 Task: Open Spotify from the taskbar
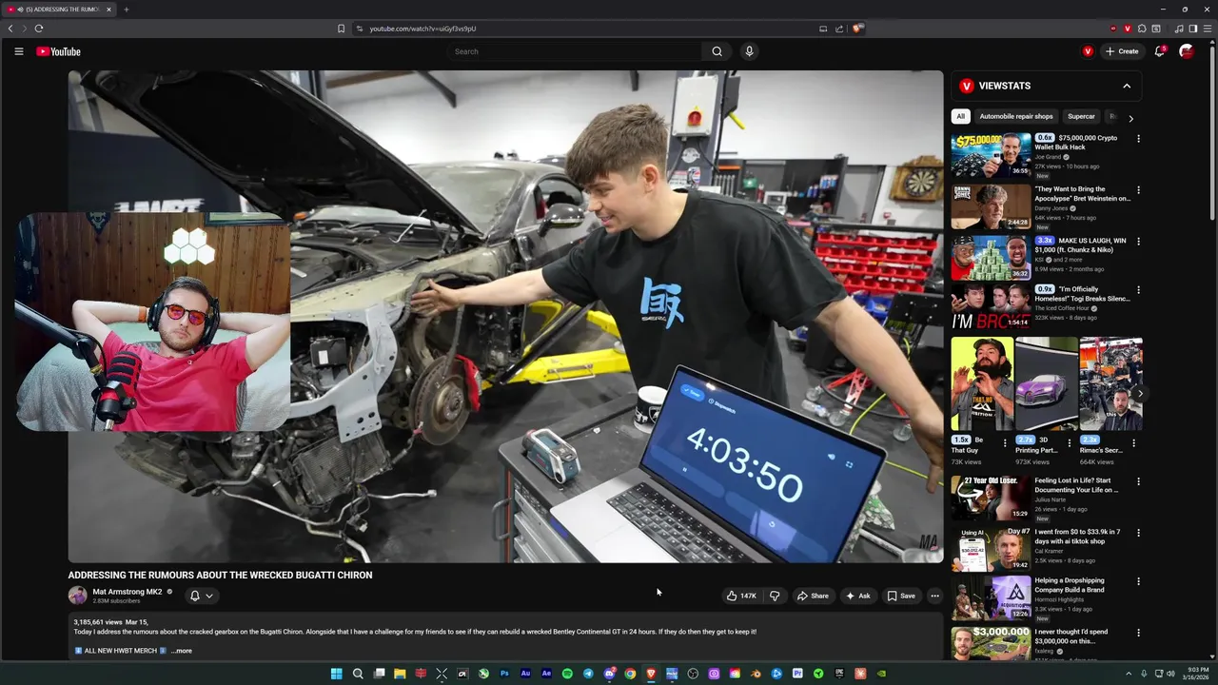pyautogui.click(x=567, y=674)
